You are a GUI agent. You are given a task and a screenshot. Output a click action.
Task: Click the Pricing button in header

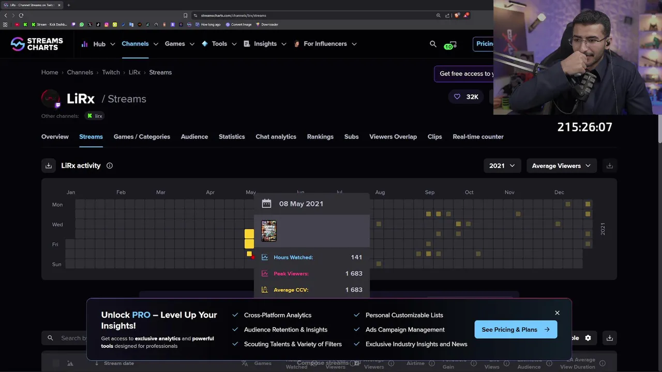pyautogui.click(x=484, y=44)
